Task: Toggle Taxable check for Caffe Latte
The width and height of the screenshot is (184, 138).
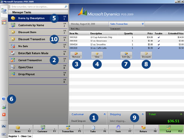Action: click(159, 48)
